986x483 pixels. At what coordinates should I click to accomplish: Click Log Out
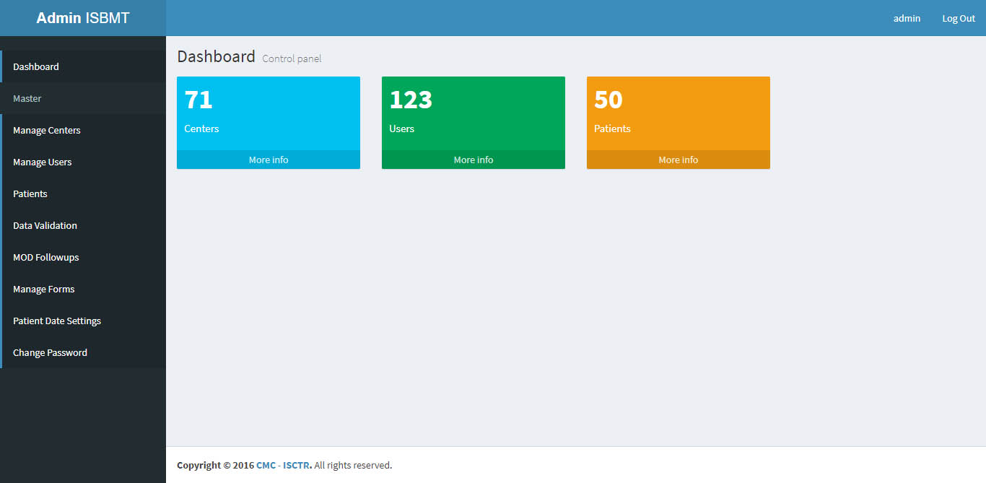[959, 18]
